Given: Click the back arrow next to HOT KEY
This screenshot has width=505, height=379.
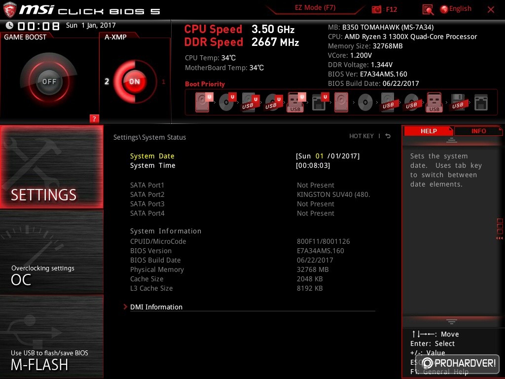Looking at the screenshot, I should (x=388, y=136).
